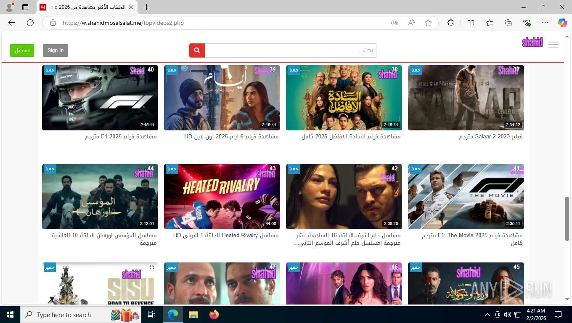Open the F1 2025 helmet thumbnail numbered 40
The height and width of the screenshot is (323, 572).
coord(100,98)
